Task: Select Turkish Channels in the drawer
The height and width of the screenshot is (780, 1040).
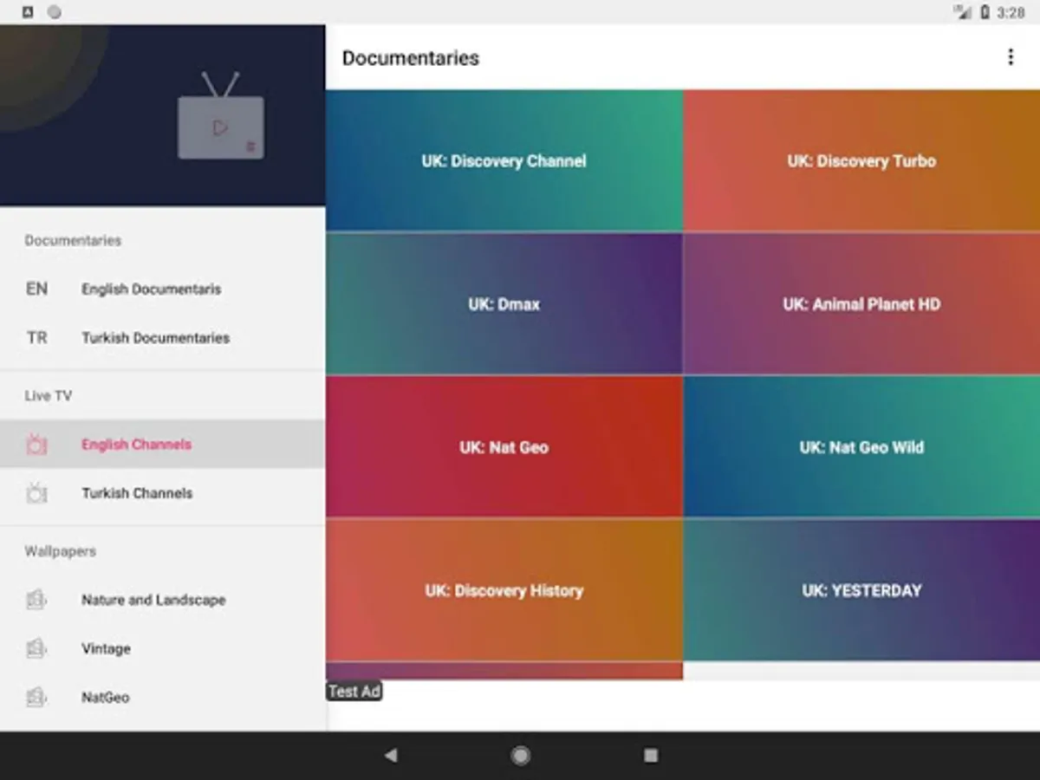Action: (163, 493)
